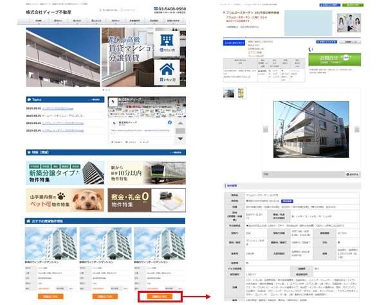Click the up arrow in the Facebook widget scrollbar

click(x=180, y=123)
